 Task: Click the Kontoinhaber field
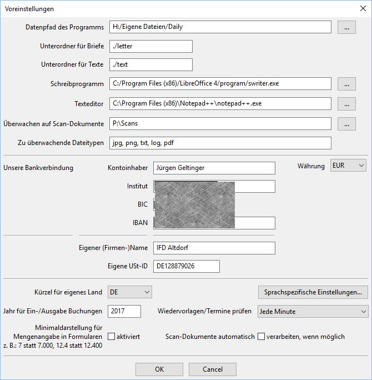(214, 168)
